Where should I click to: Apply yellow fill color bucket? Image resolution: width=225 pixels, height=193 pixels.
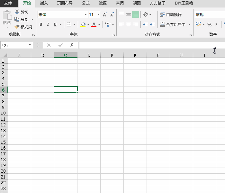click(x=83, y=24)
